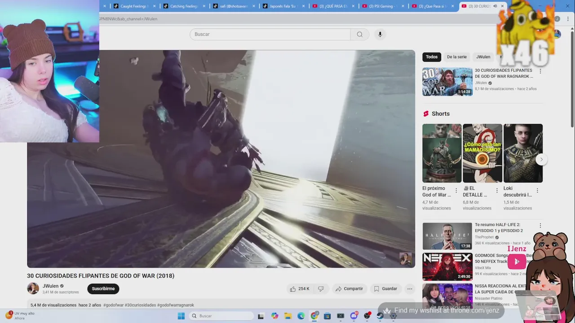
Task: Open Loki descubrirá short thumbnail
Action: (523, 153)
